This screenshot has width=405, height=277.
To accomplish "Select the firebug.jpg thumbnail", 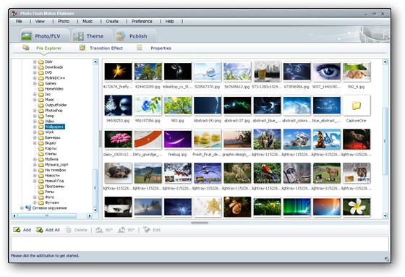I will 178,140.
